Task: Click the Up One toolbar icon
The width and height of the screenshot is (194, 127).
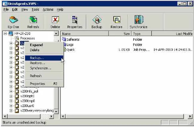Action: point(13,20)
